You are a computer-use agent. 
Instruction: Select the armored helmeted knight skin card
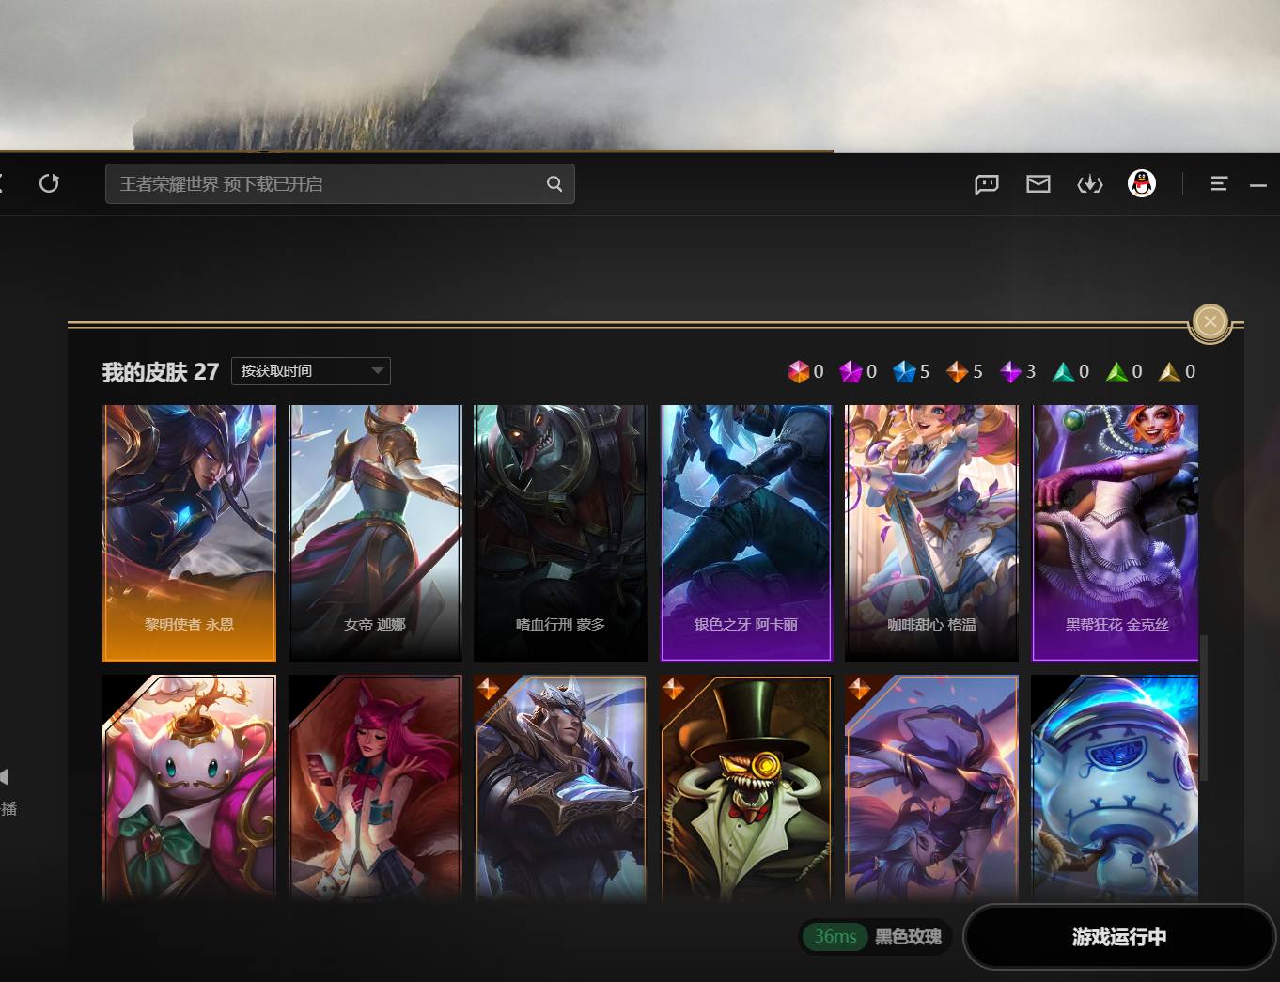point(560,788)
